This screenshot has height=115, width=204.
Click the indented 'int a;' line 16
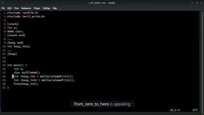(18, 69)
